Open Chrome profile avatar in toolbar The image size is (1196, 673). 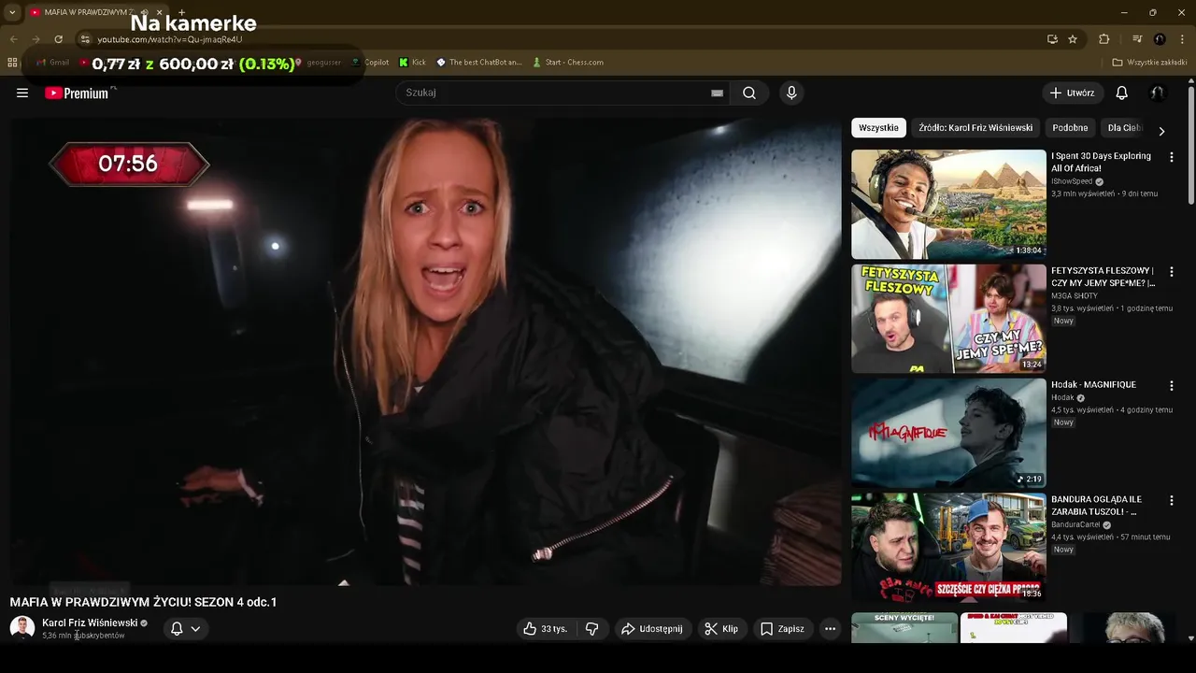pos(1160,39)
